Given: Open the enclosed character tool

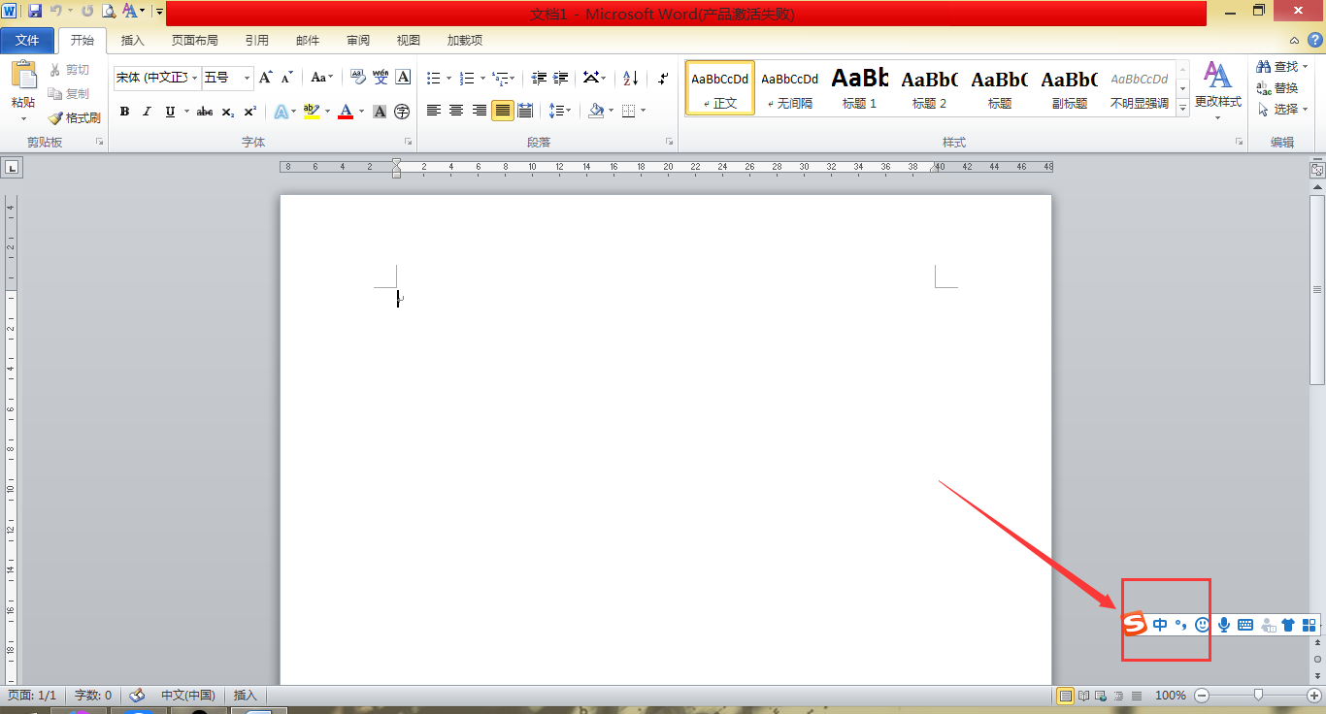Looking at the screenshot, I should (x=402, y=112).
